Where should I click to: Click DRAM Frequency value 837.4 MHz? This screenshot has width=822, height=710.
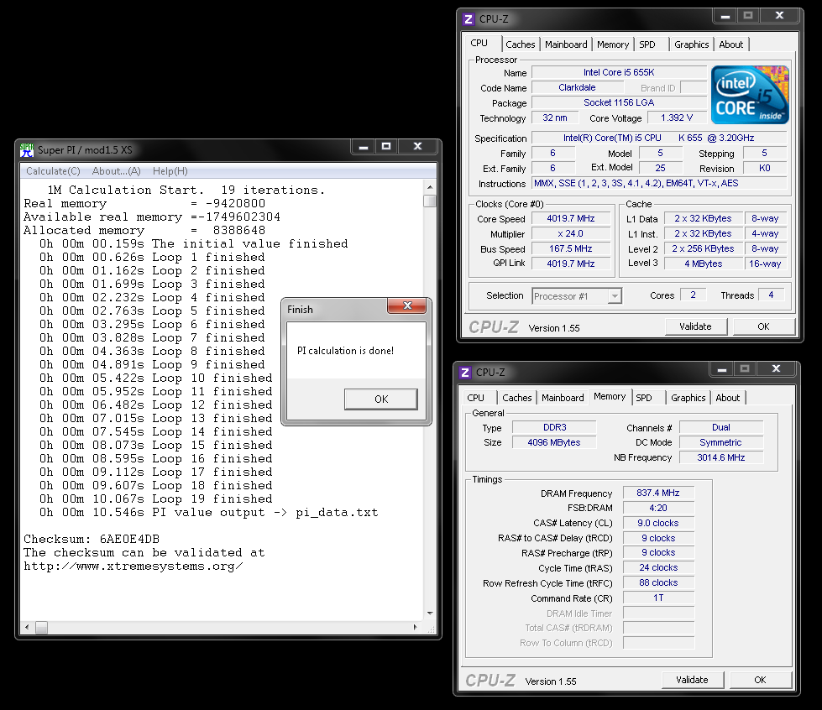658,493
